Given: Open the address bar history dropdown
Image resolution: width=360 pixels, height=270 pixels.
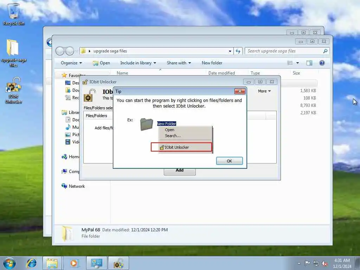Looking at the screenshot, I should 230,51.
